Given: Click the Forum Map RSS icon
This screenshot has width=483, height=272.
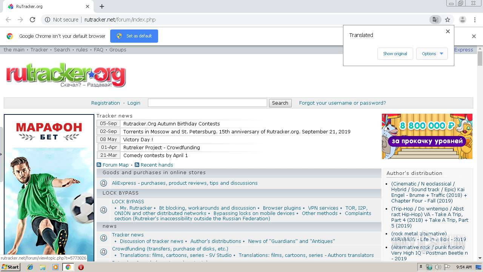Looking at the screenshot, I should pyautogui.click(x=99, y=165).
